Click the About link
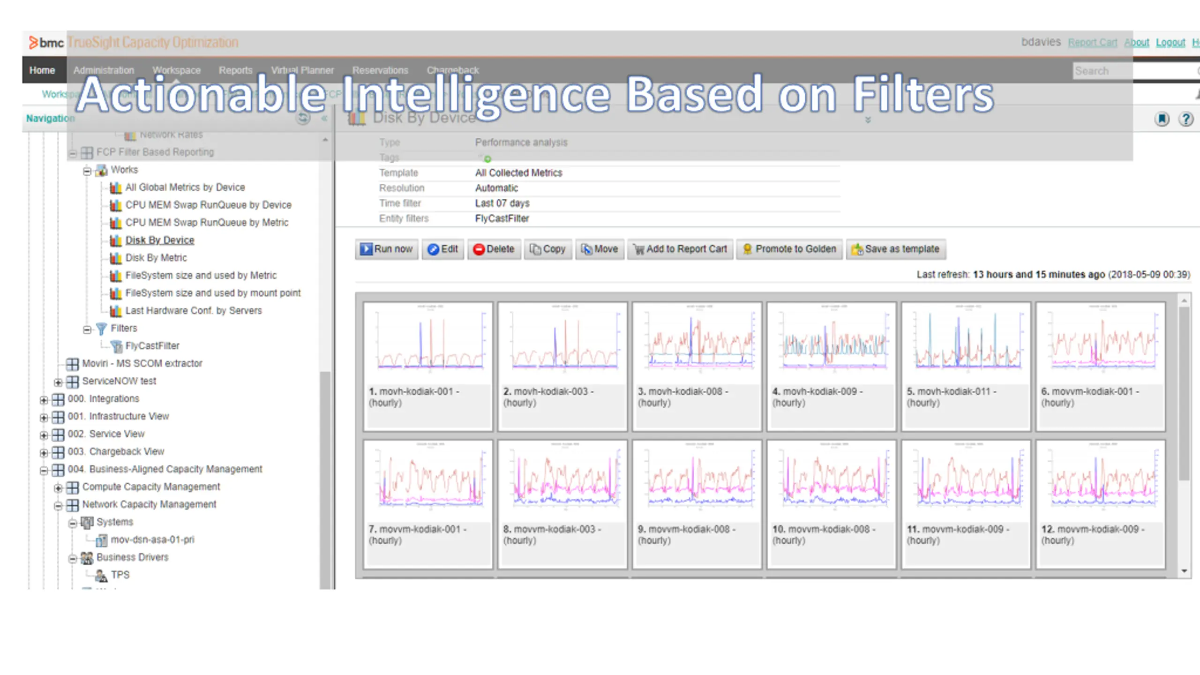The width and height of the screenshot is (1200, 675). click(x=1137, y=43)
